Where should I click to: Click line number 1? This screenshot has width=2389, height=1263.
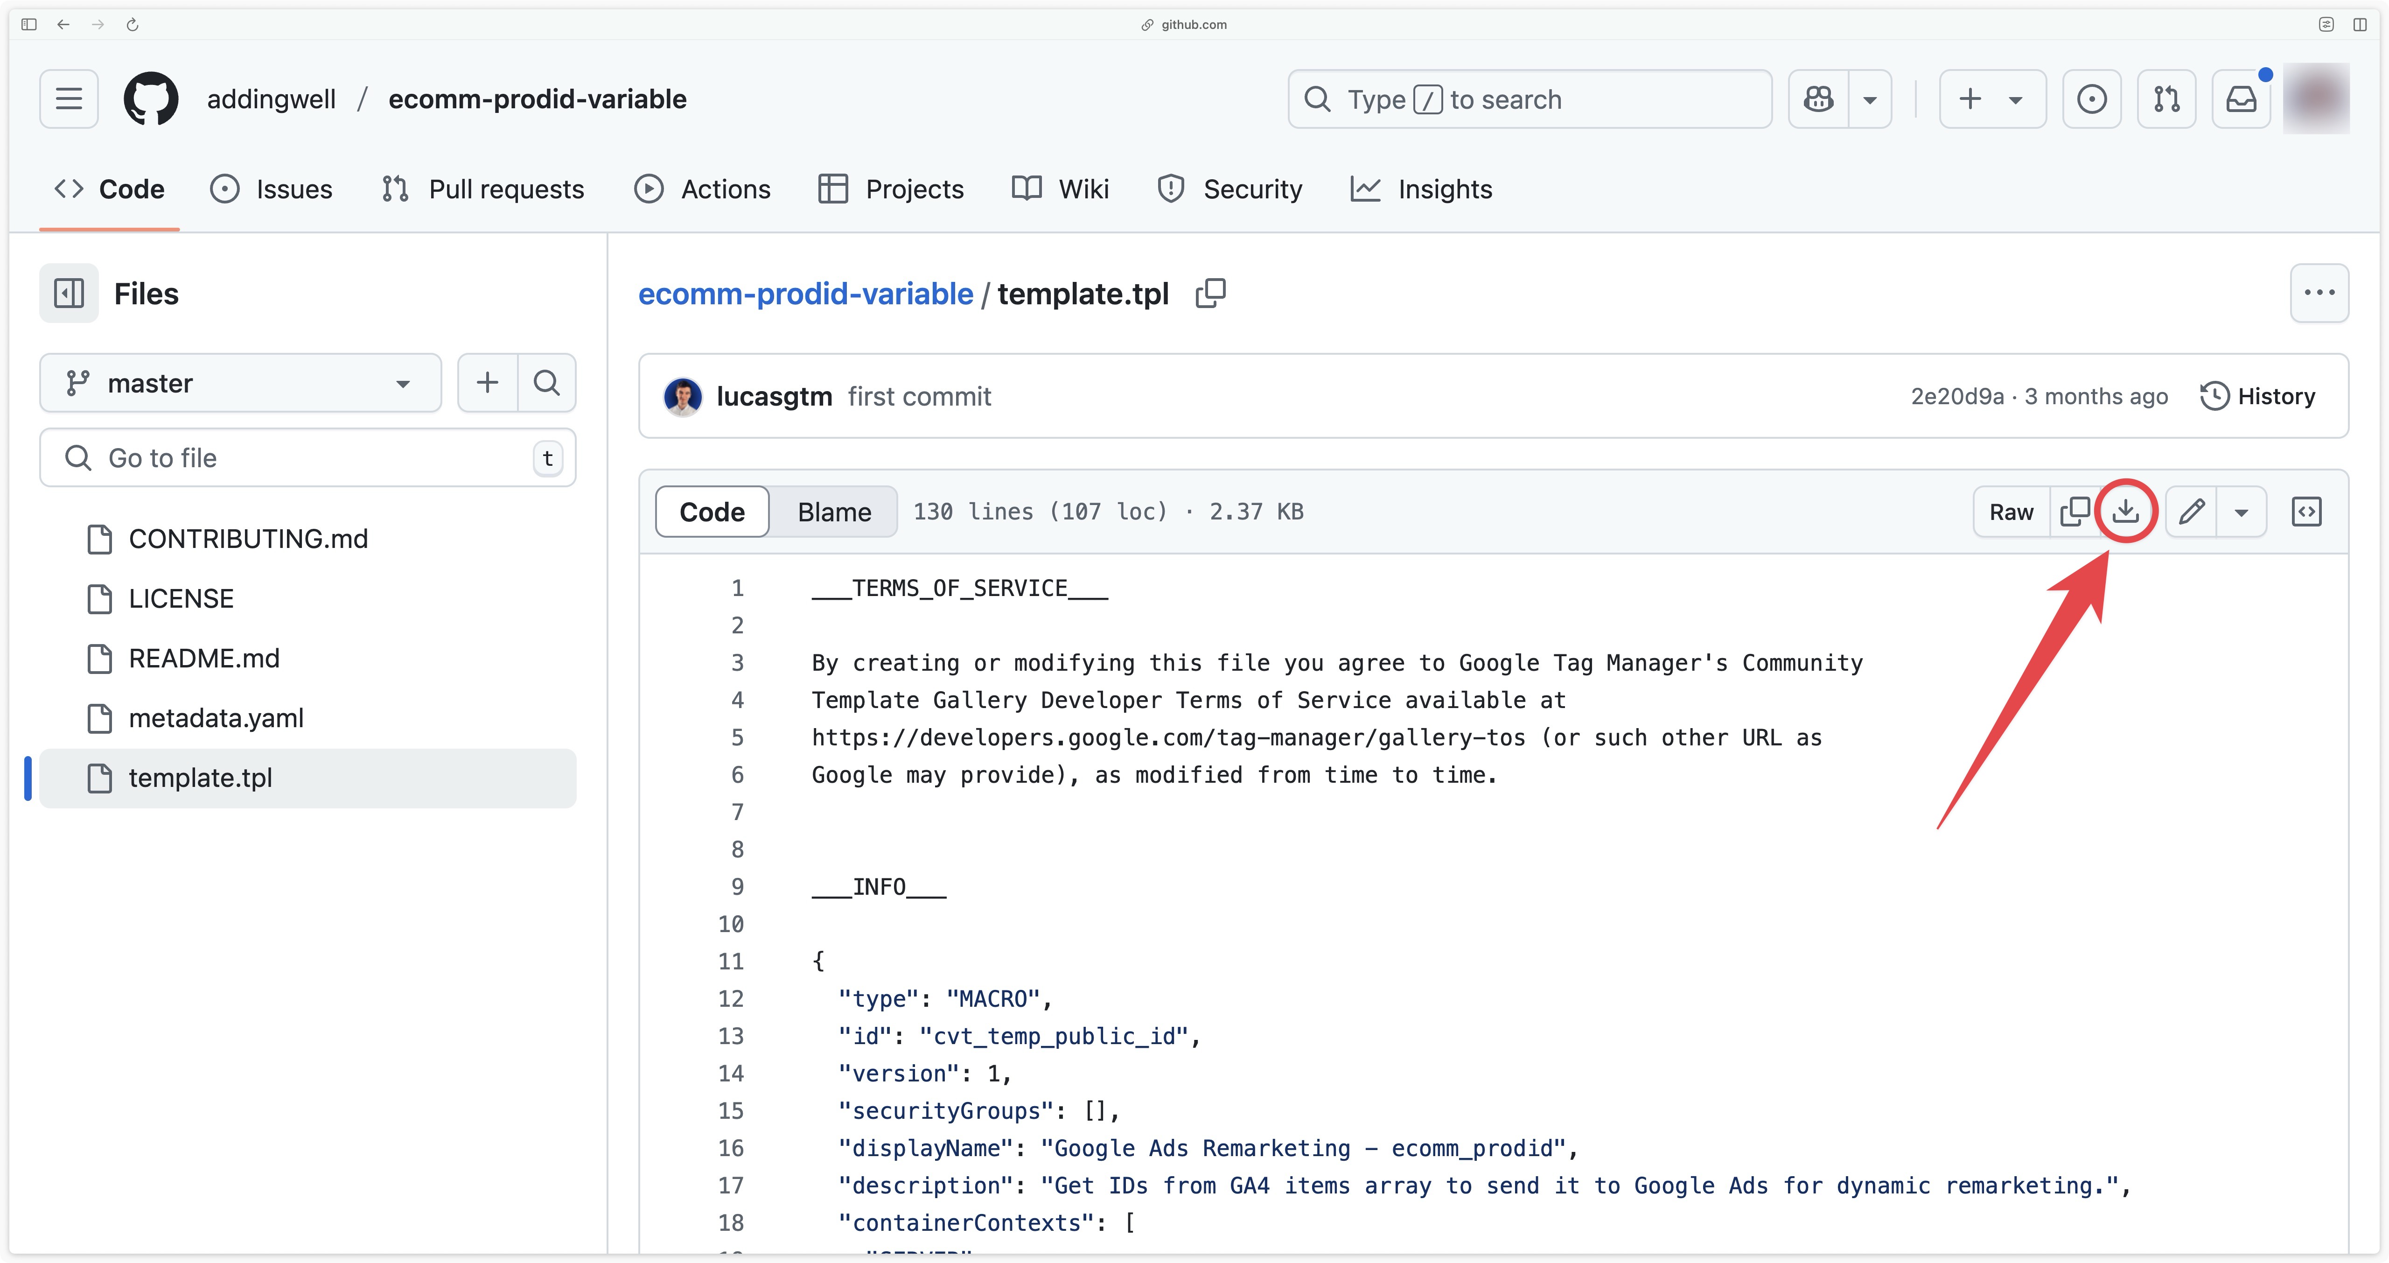pyautogui.click(x=737, y=588)
